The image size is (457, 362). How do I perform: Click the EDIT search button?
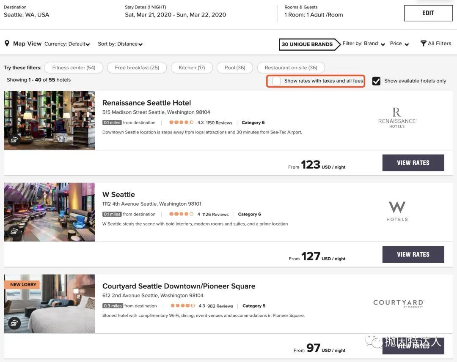point(428,13)
